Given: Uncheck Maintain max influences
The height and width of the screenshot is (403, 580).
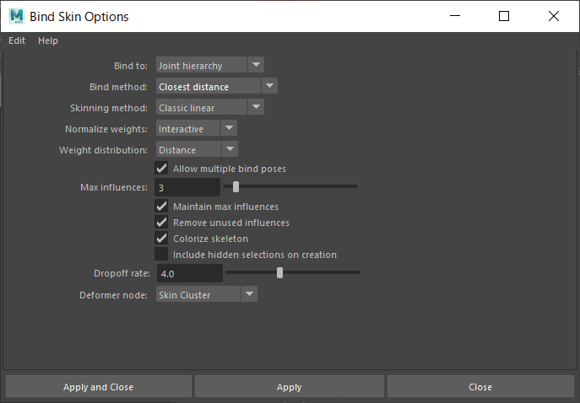Looking at the screenshot, I should click(161, 206).
